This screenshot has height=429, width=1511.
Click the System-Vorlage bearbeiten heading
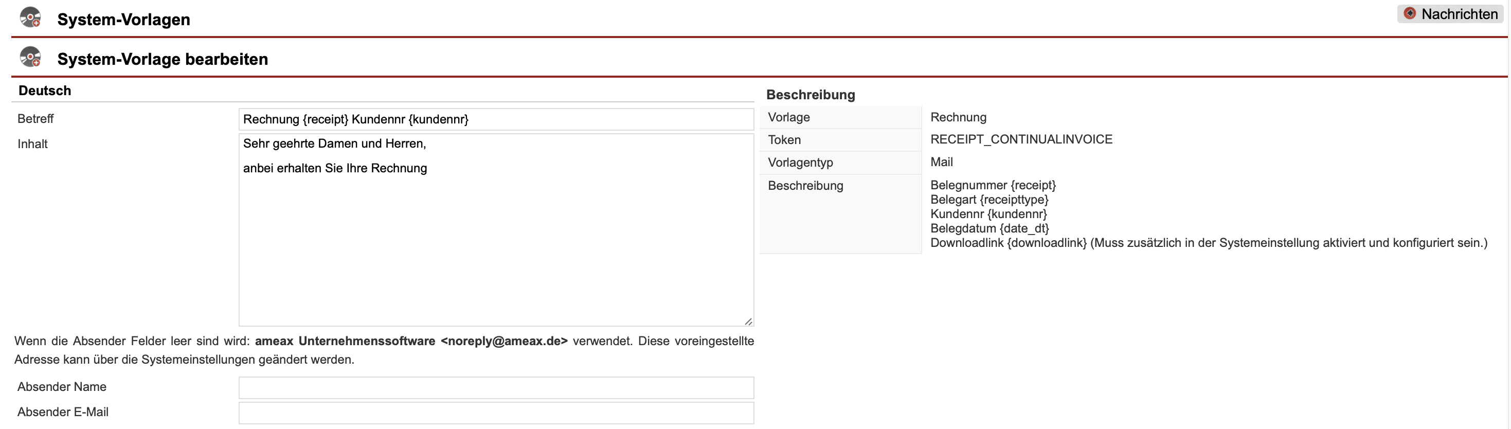163,59
